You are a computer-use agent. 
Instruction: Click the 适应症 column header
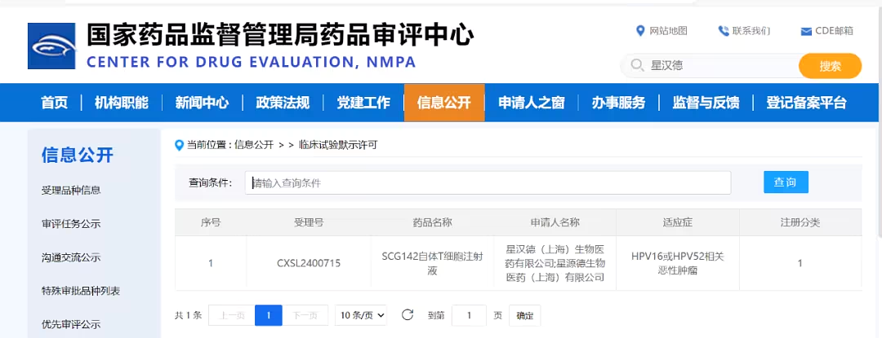(x=677, y=222)
